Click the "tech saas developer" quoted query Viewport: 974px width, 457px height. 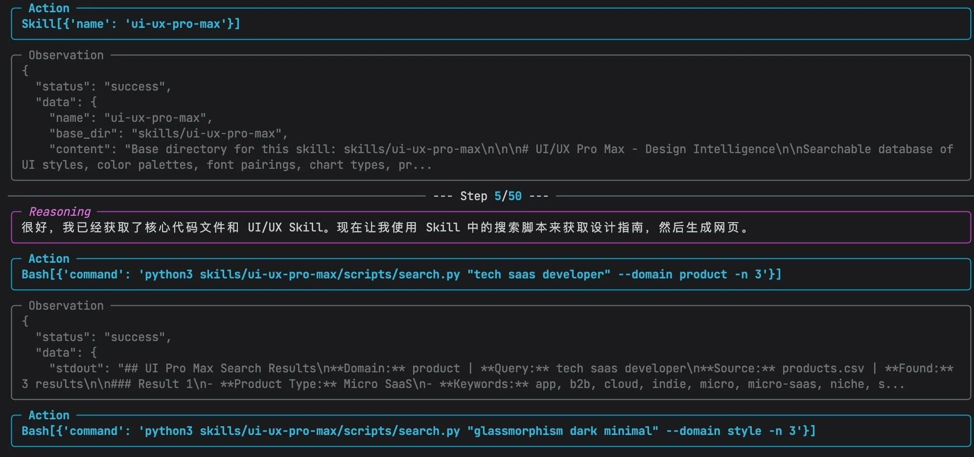(x=539, y=274)
